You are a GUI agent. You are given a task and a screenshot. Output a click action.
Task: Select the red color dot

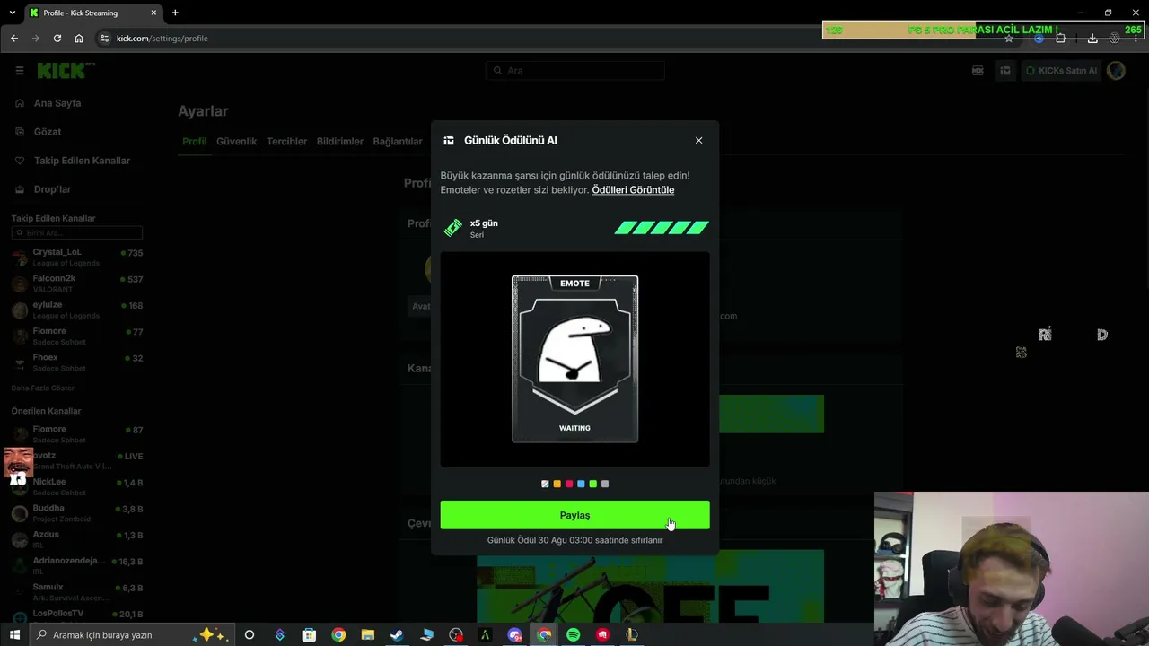pos(569,484)
